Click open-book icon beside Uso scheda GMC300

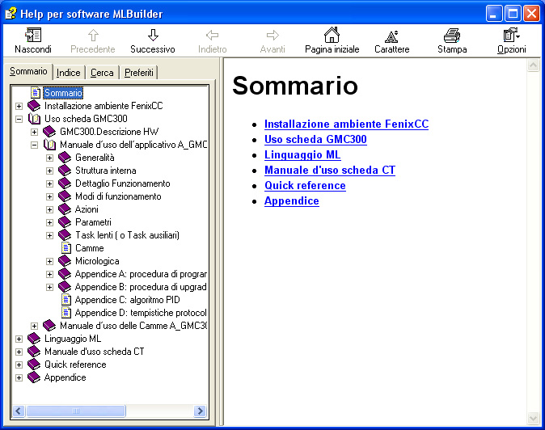click(x=34, y=119)
